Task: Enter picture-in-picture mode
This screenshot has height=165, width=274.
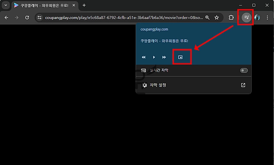Action: click(180, 57)
